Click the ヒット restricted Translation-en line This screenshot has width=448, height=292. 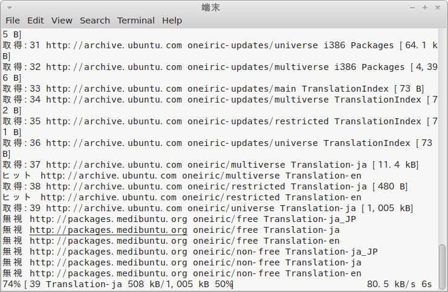click(182, 197)
